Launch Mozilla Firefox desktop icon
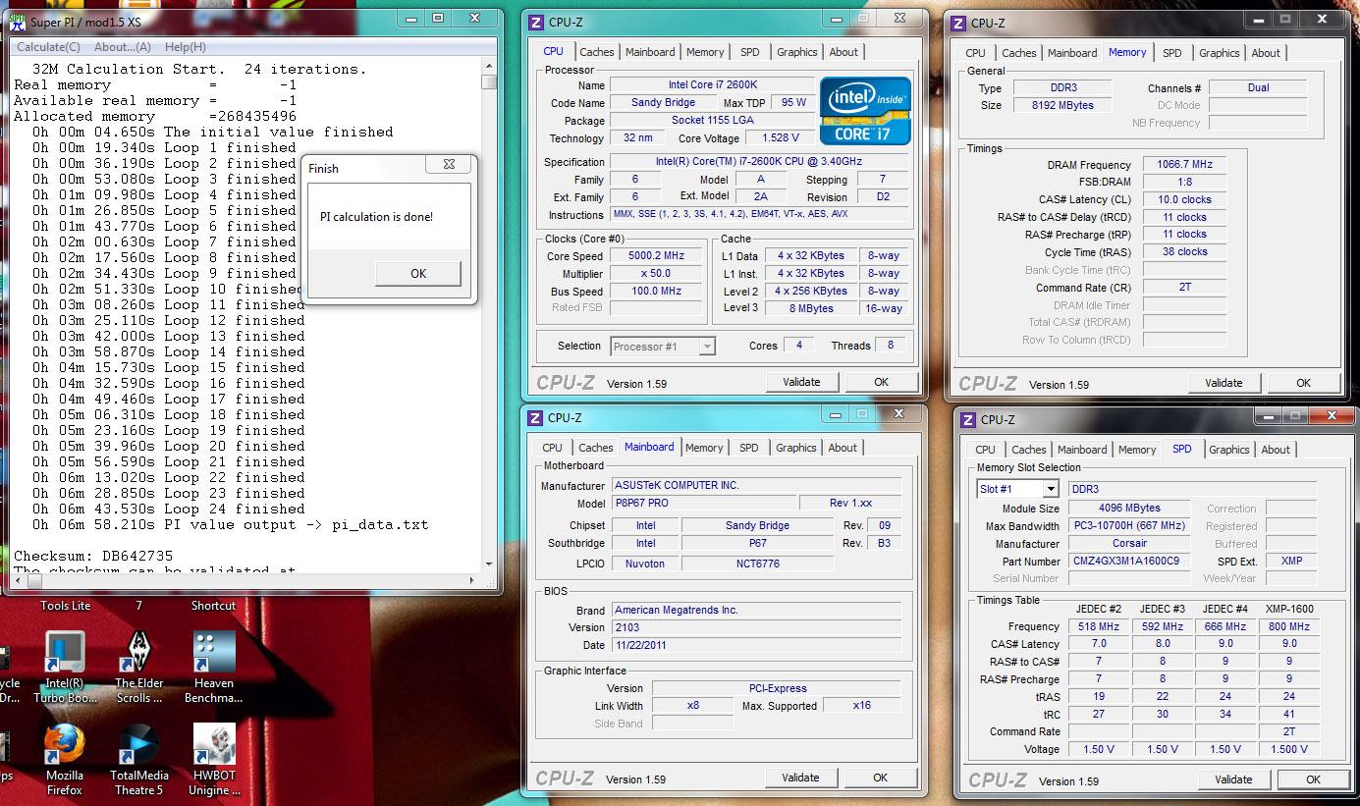This screenshot has height=806, width=1360. tap(65, 760)
